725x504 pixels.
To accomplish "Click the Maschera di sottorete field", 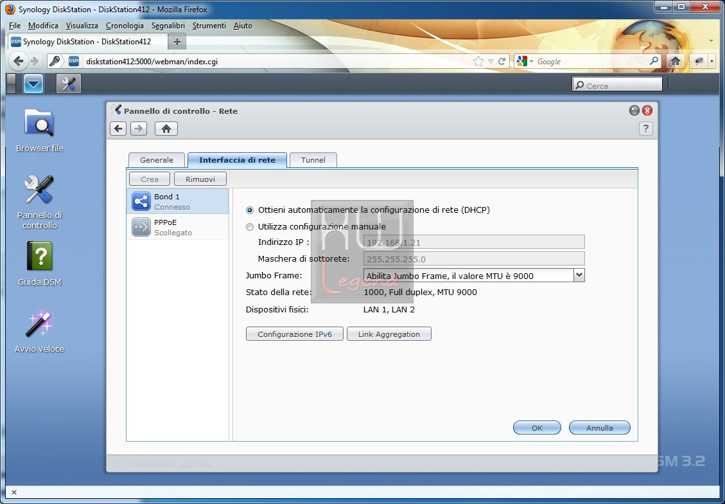I will tap(474, 258).
